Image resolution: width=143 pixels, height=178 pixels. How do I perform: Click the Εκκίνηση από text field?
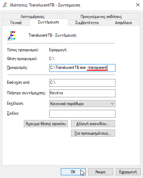coord(82,83)
